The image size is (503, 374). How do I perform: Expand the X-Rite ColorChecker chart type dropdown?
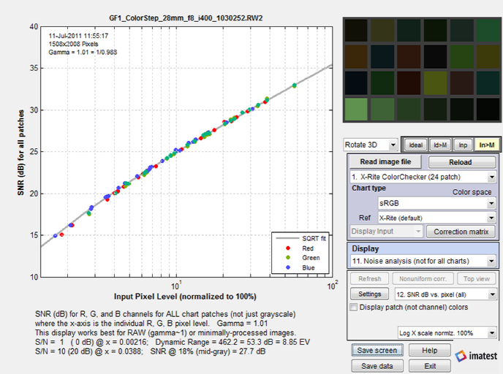[423, 177]
